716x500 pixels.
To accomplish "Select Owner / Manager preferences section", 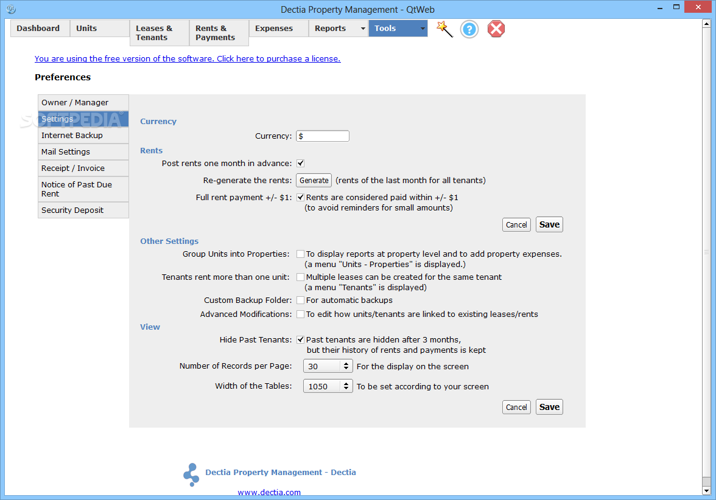I will [x=83, y=103].
